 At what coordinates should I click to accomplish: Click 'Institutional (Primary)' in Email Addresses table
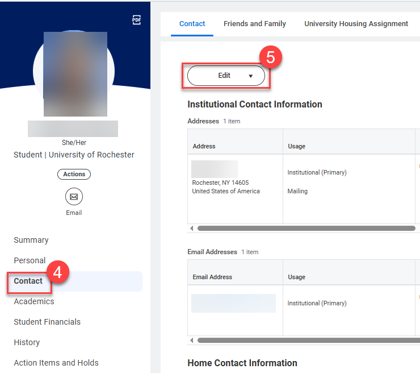317,303
